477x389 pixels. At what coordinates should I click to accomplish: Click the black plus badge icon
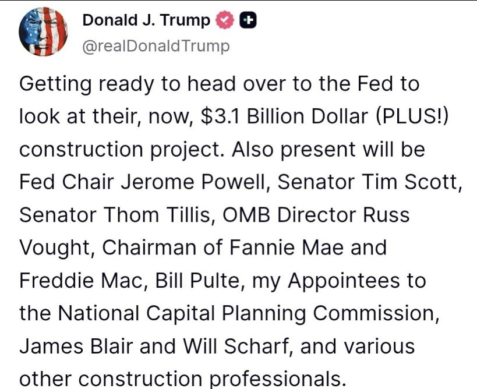click(x=248, y=20)
